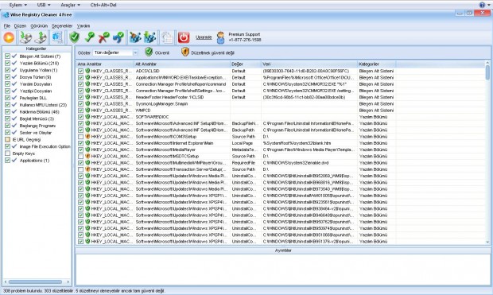Click the Premium Support person icon
This screenshot has width=493, height=295.
(221, 37)
